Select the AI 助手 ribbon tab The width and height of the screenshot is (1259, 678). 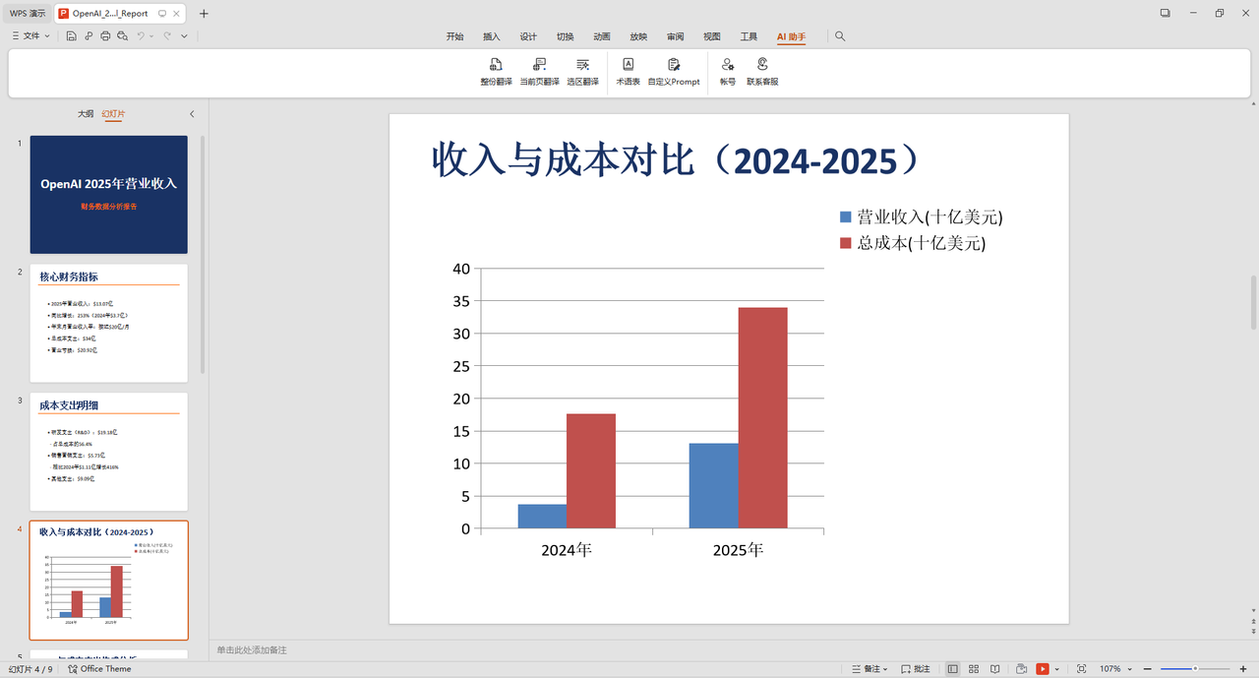pos(791,36)
